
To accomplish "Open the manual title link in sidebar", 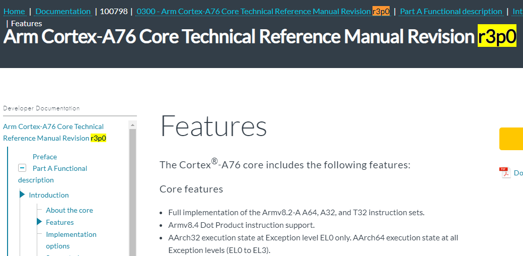I will click(55, 132).
